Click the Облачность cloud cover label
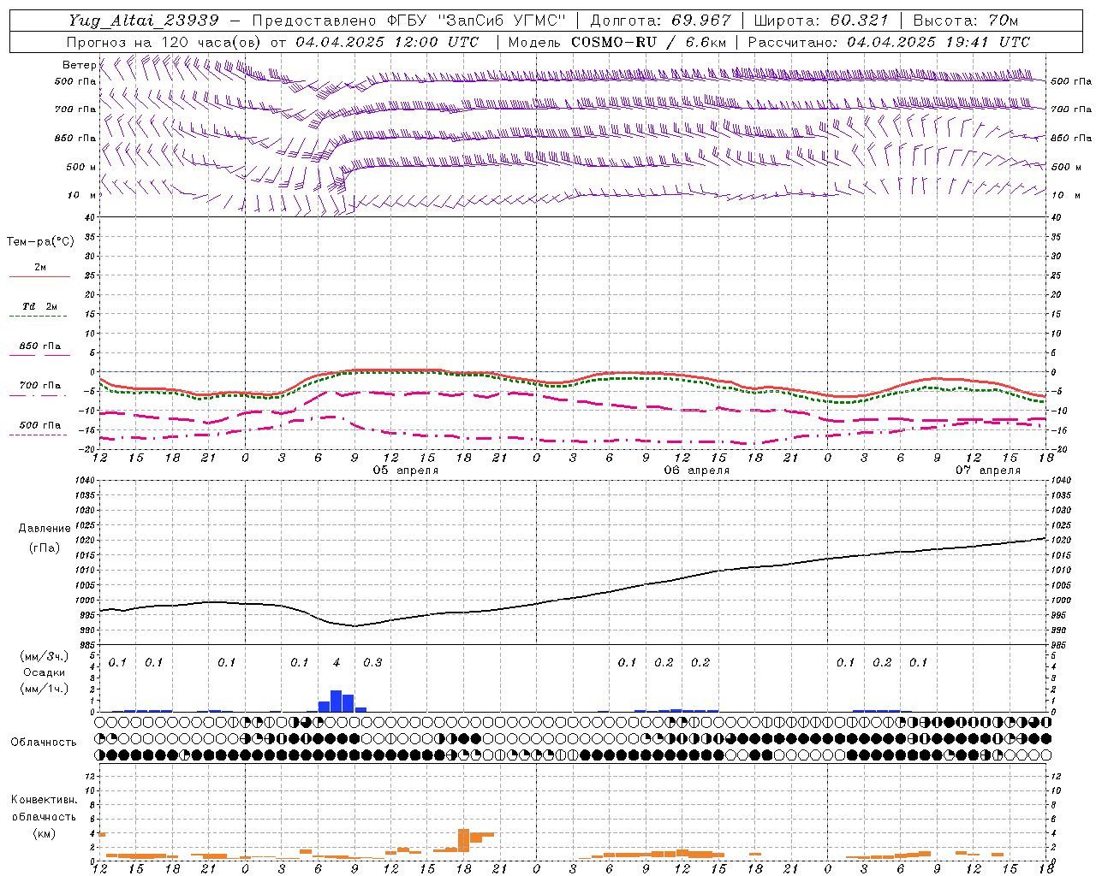Image resolution: width=1096 pixels, height=876 pixels. click(44, 742)
